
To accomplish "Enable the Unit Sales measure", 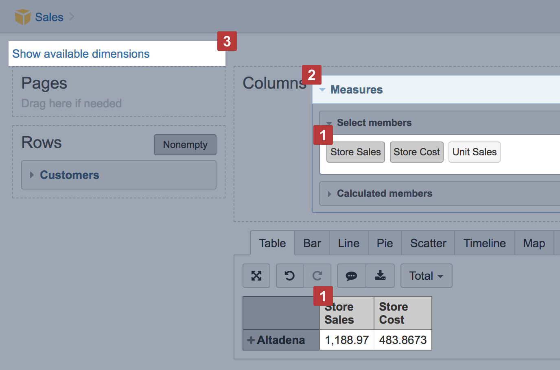I will click(474, 152).
